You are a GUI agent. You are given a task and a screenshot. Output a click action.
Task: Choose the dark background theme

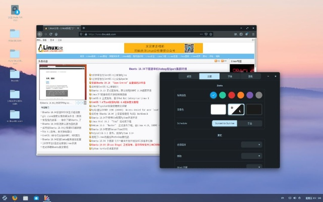(x=254, y=109)
